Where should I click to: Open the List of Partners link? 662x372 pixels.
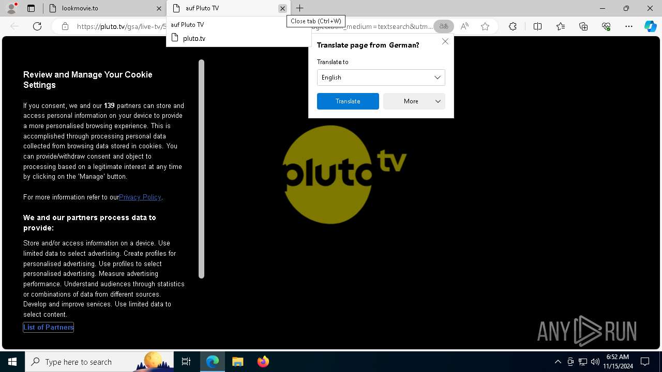49,327
